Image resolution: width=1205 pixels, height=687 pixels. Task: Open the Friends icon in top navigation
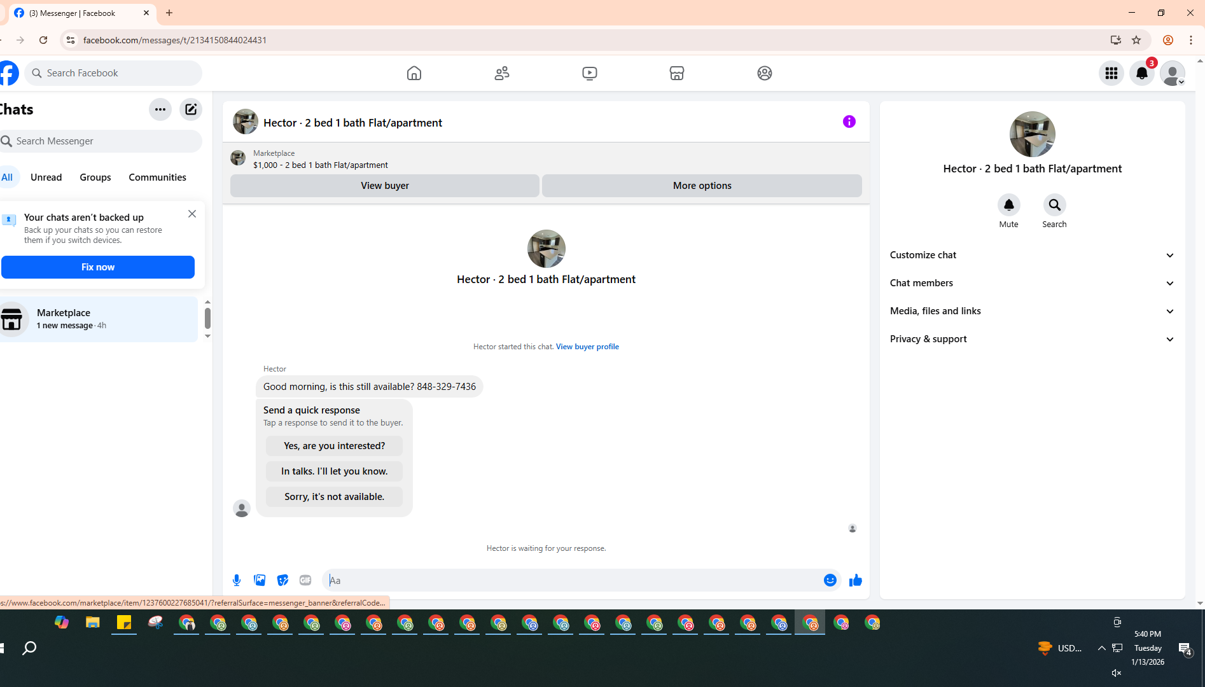pyautogui.click(x=502, y=73)
